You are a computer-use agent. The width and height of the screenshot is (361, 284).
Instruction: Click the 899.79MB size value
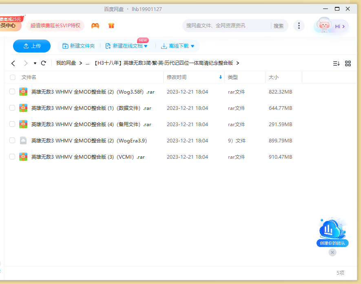[280, 141]
